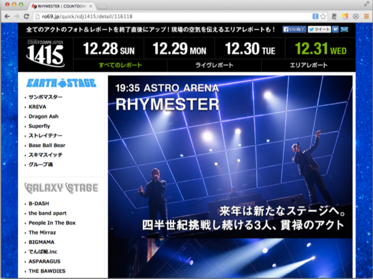Open the band apart report link

[x=48, y=213]
